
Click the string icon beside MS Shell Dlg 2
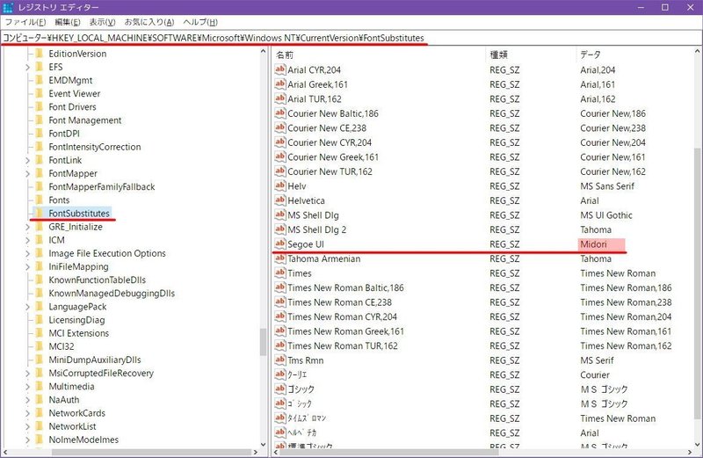click(x=280, y=229)
